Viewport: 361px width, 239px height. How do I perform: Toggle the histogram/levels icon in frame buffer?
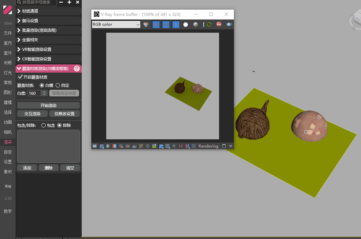(x=134, y=146)
